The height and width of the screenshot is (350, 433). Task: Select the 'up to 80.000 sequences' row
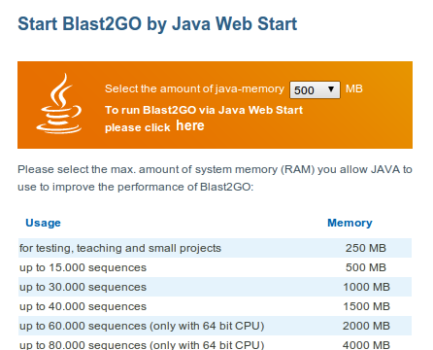[215, 343]
